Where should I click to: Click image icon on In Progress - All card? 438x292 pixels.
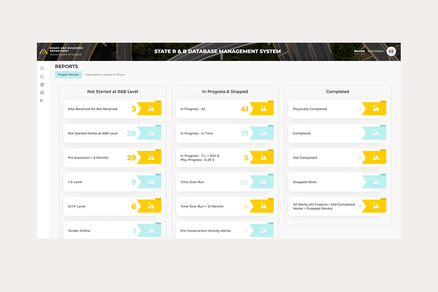[x=264, y=109]
